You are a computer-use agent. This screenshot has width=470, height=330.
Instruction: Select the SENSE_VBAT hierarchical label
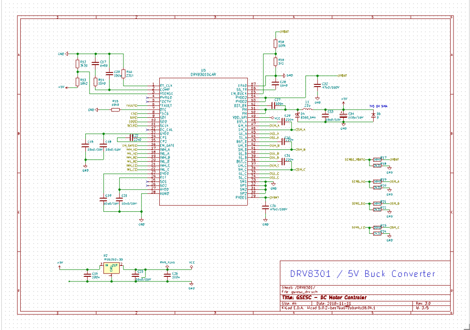(355, 159)
